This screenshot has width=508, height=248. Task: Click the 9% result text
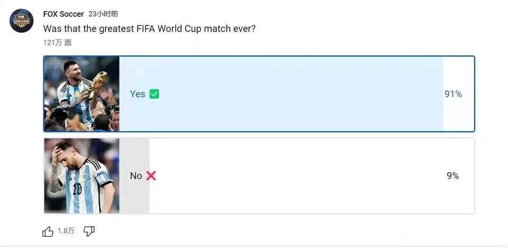click(x=452, y=176)
